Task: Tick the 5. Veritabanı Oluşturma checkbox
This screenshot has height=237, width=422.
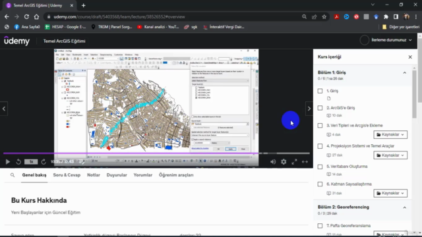Action: pyautogui.click(x=320, y=167)
